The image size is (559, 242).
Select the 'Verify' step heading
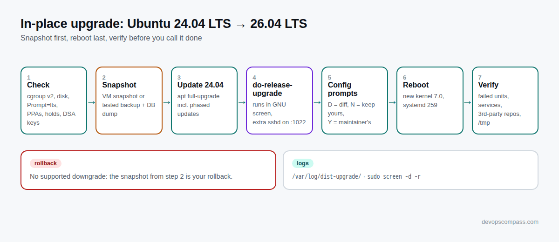[x=488, y=85]
